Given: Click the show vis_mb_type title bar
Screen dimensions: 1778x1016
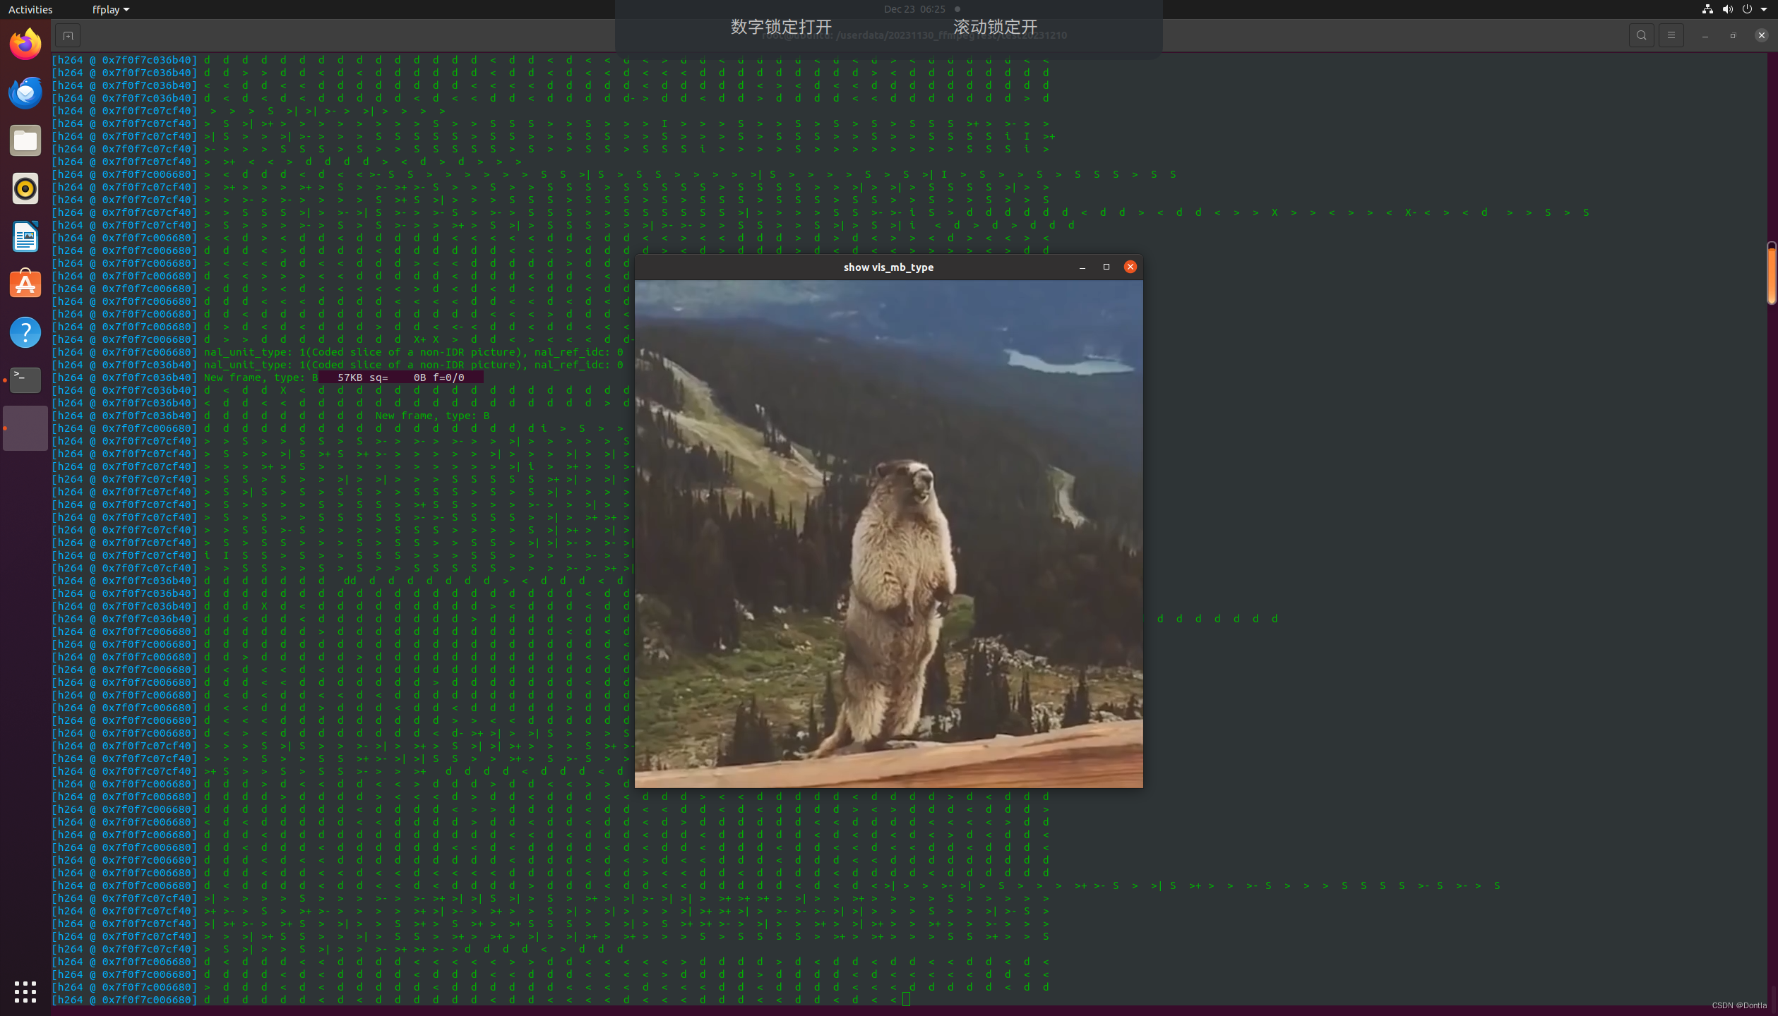Looking at the screenshot, I should click(888, 267).
